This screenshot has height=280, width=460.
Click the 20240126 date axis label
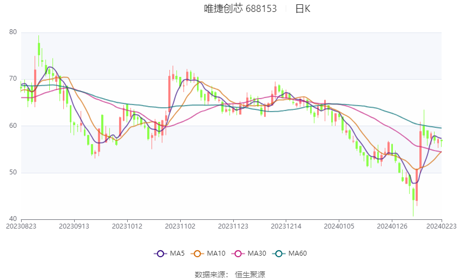392,226
